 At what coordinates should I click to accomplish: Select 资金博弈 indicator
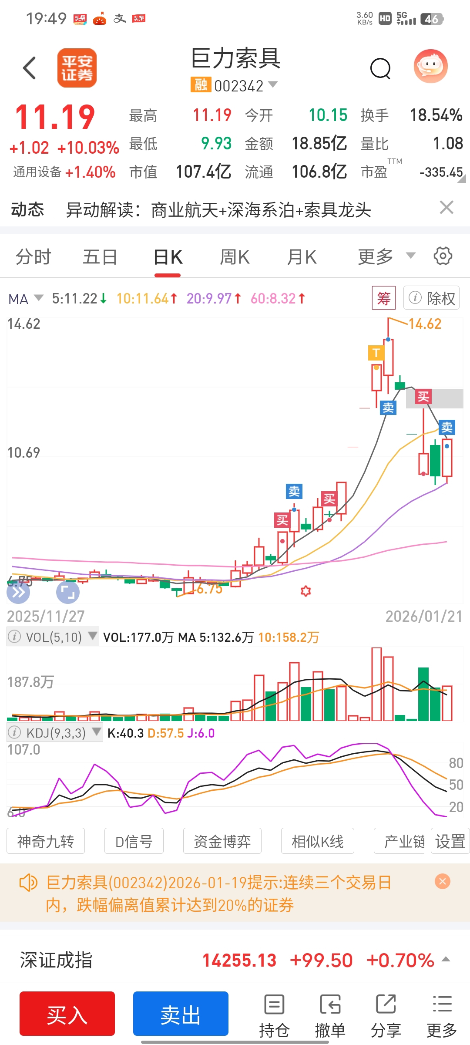pos(222,841)
